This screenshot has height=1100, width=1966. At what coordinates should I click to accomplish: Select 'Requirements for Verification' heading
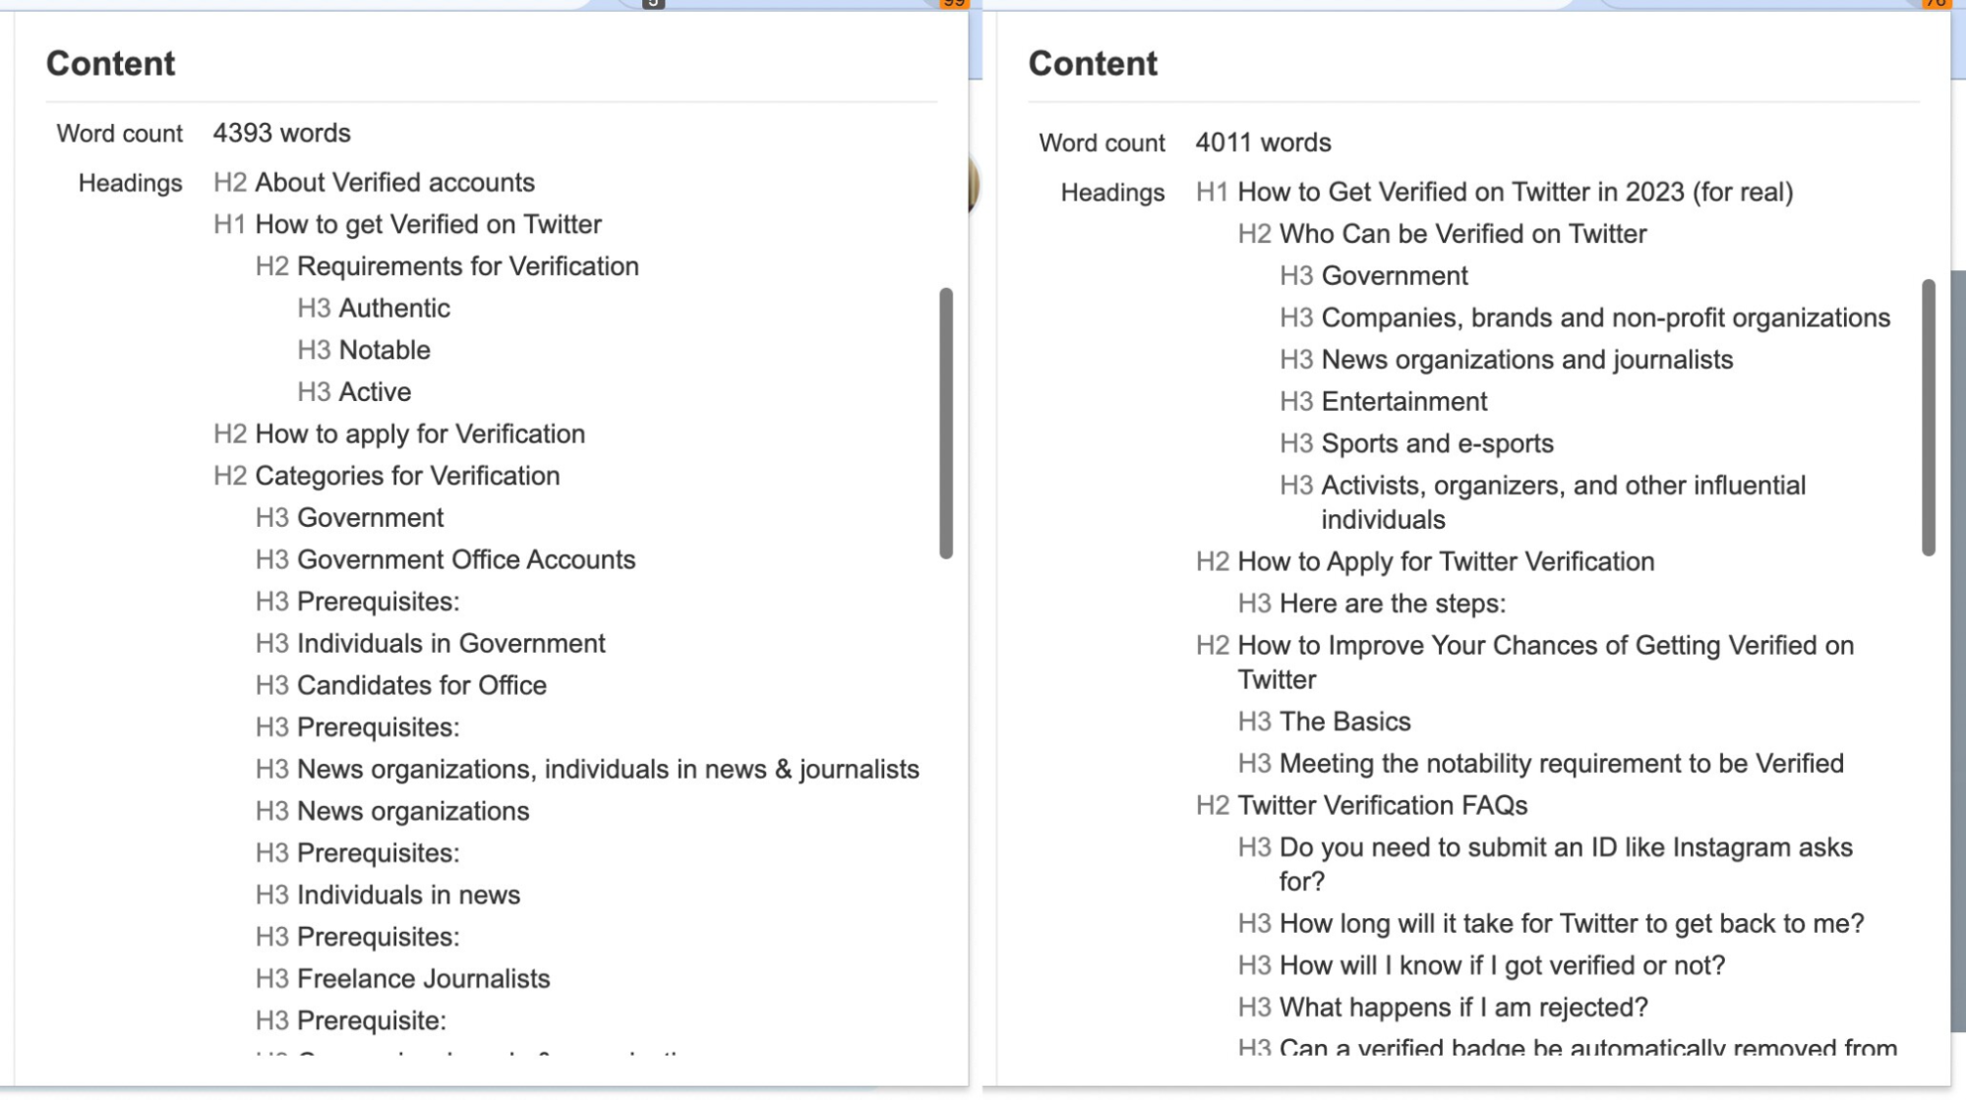(468, 266)
